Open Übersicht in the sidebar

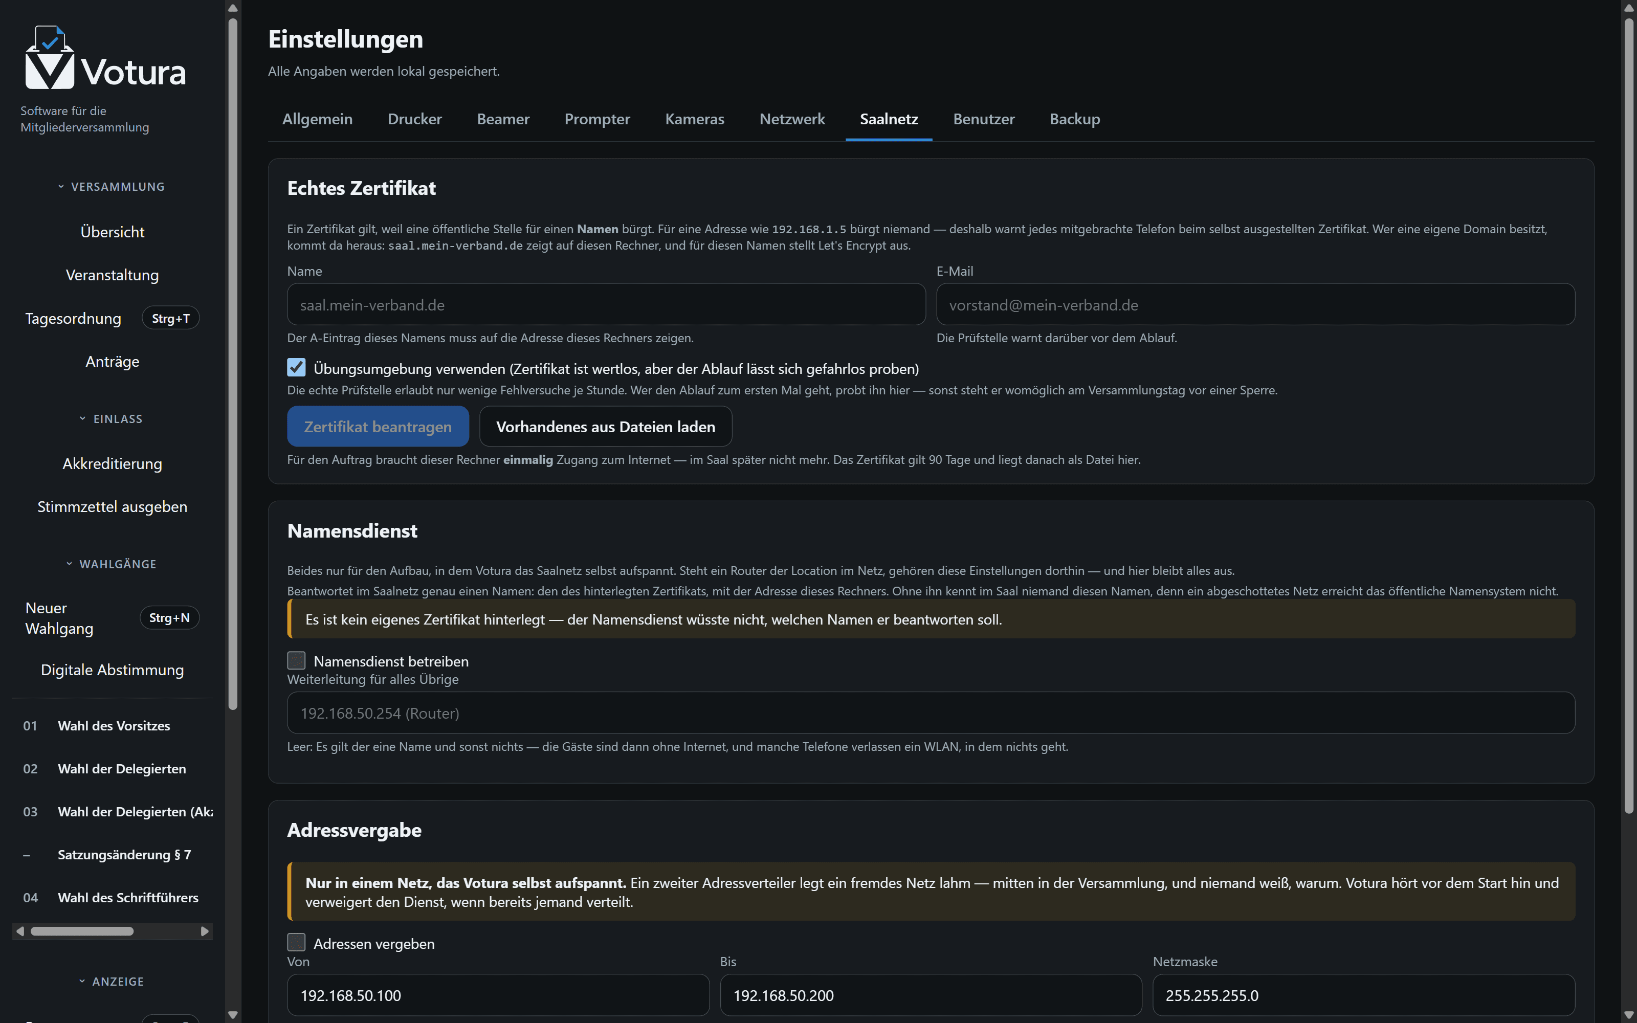click(113, 232)
